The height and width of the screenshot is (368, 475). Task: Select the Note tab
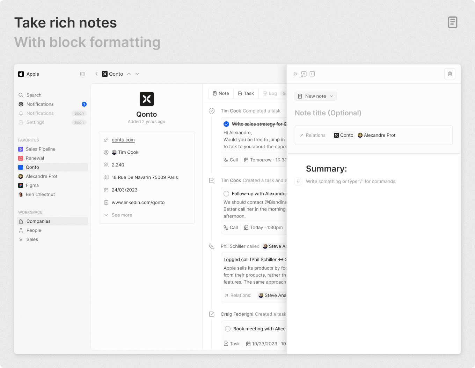[x=221, y=93]
